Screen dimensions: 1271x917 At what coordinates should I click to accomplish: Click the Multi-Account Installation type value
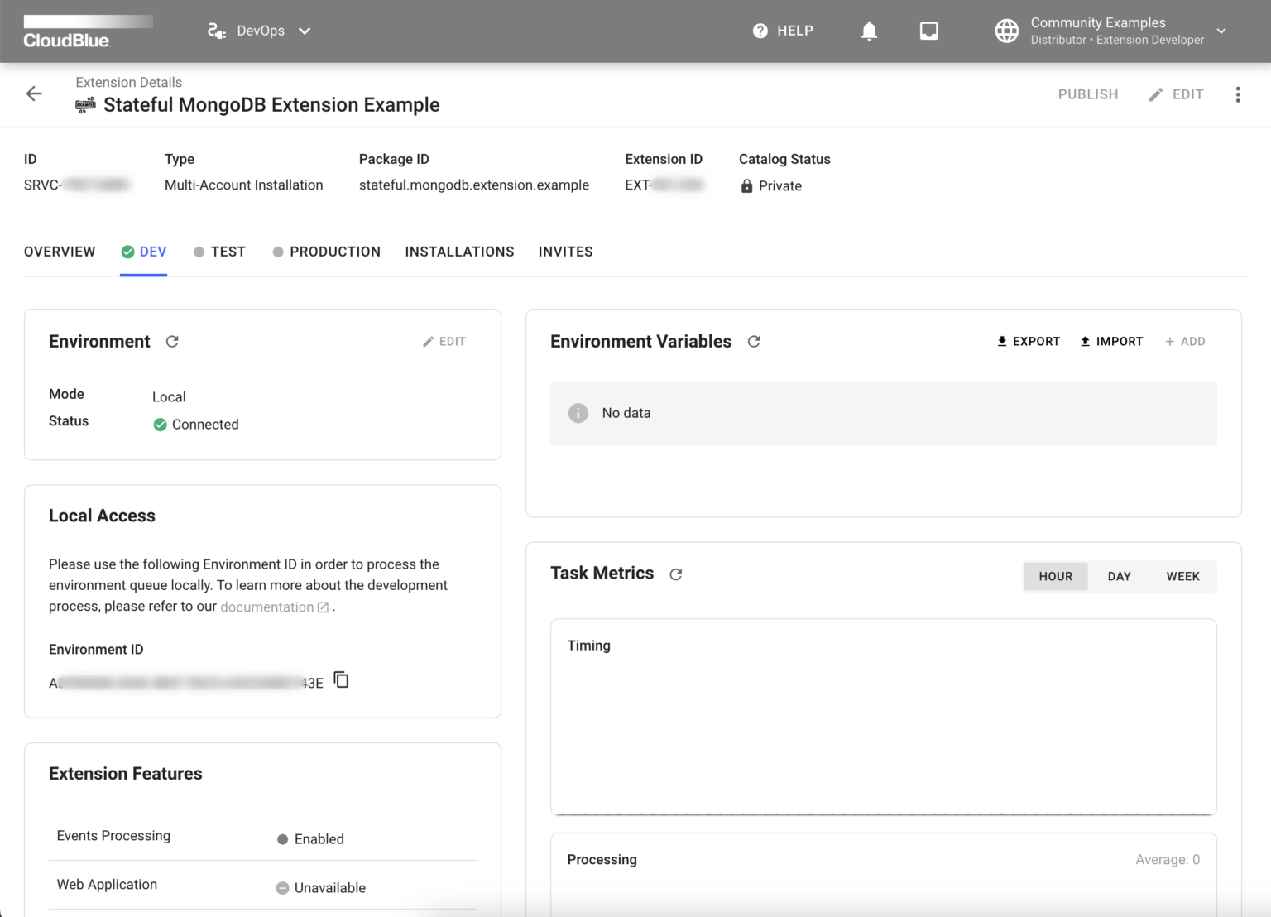tap(244, 185)
